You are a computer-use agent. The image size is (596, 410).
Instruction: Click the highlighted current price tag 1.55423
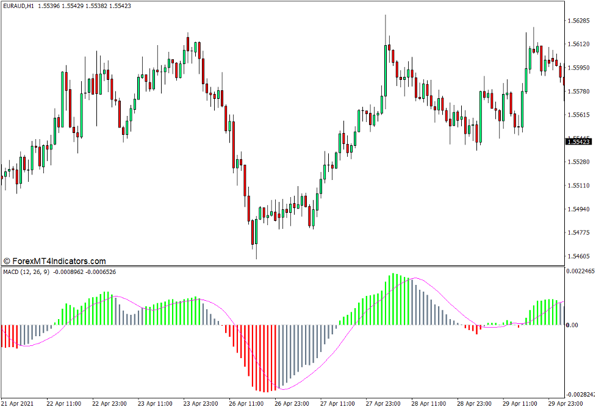tap(578, 142)
